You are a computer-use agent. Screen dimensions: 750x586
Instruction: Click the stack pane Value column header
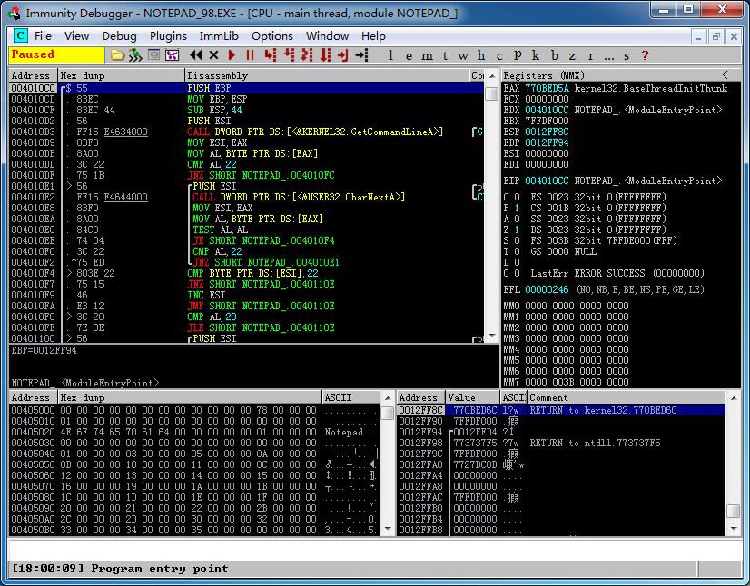point(472,397)
